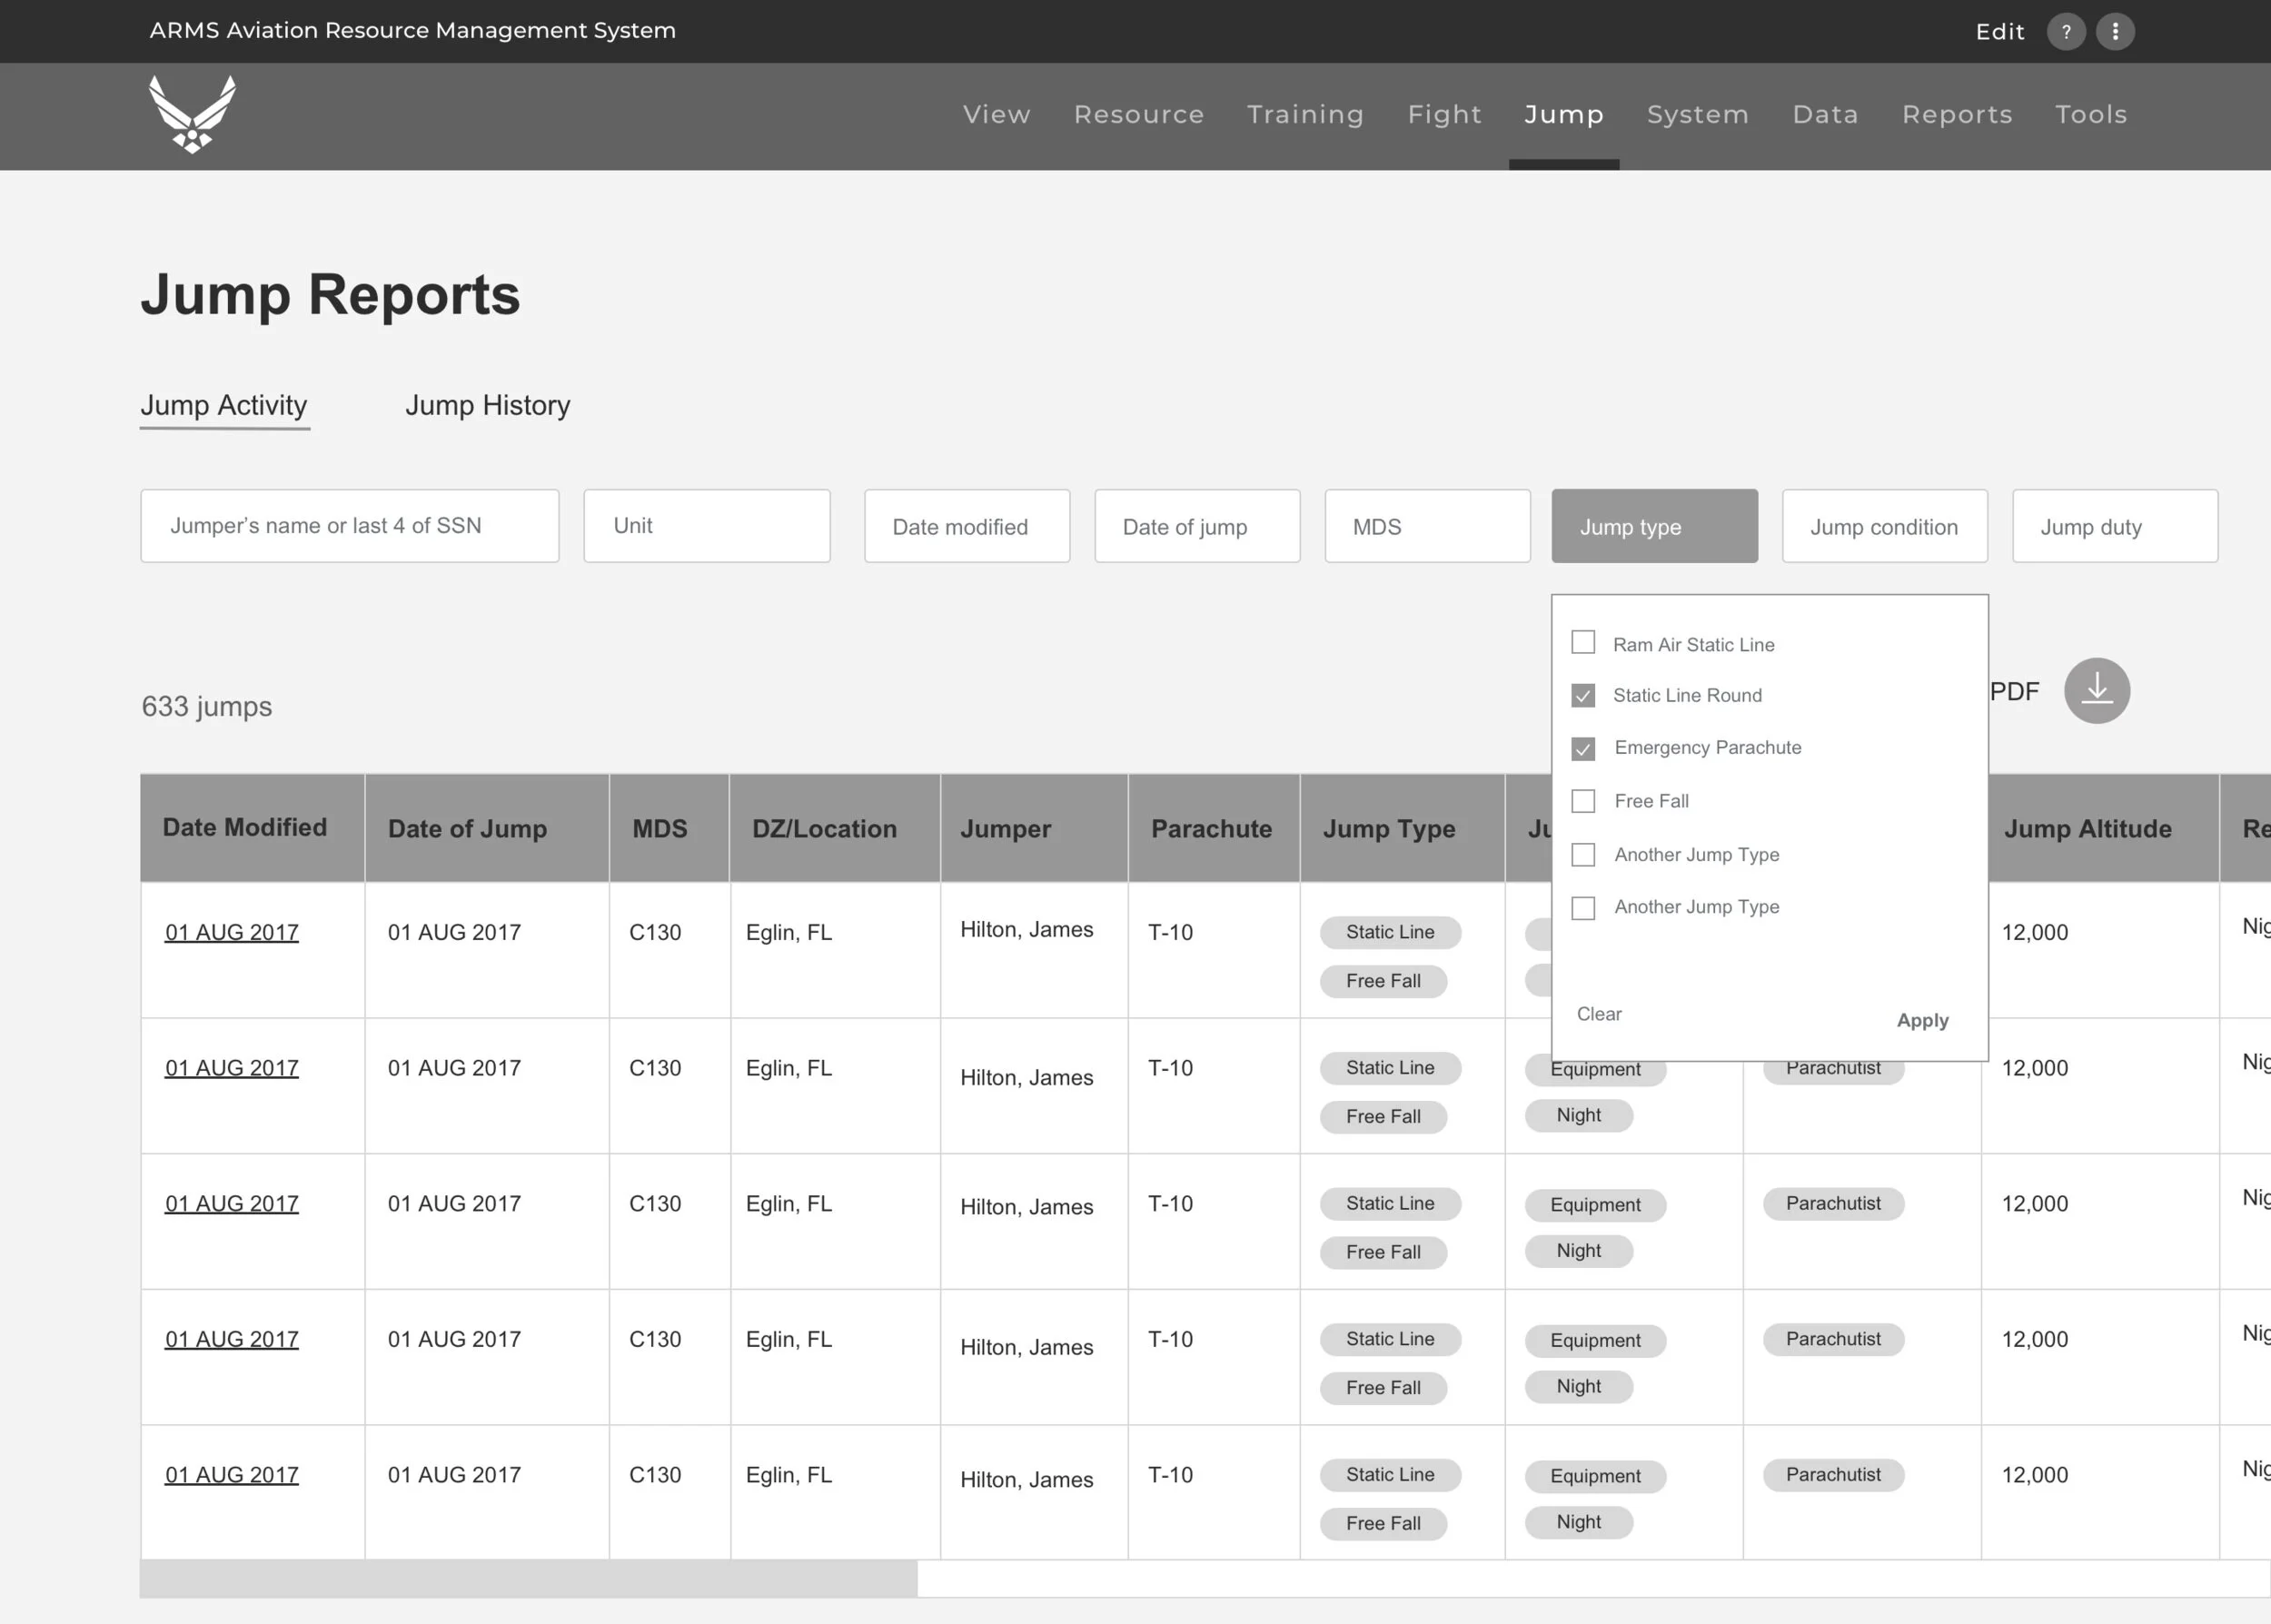The height and width of the screenshot is (1624, 2271).
Task: Switch to the Jump History tab
Action: coord(487,405)
